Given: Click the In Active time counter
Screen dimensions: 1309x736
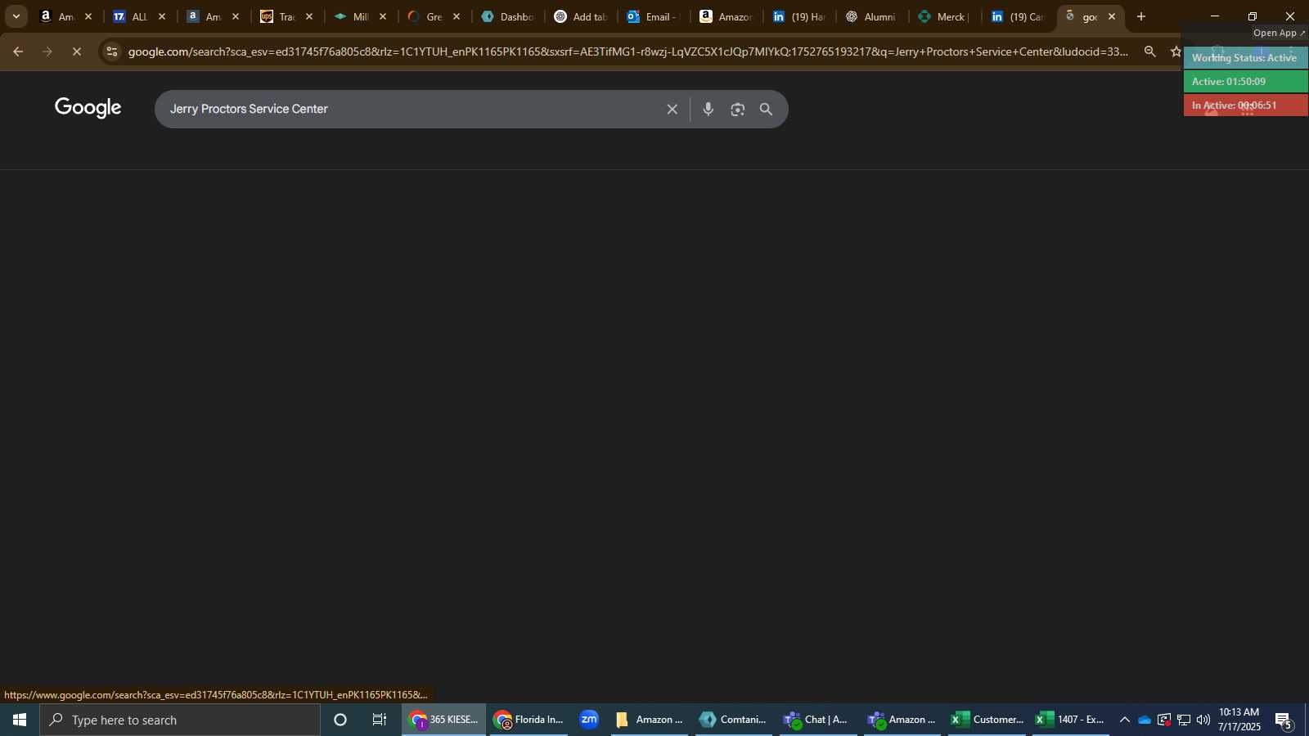Looking at the screenshot, I should (1245, 105).
